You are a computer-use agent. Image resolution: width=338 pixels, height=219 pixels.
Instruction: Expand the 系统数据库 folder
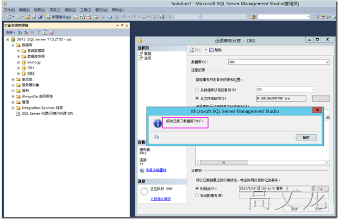click(18, 51)
